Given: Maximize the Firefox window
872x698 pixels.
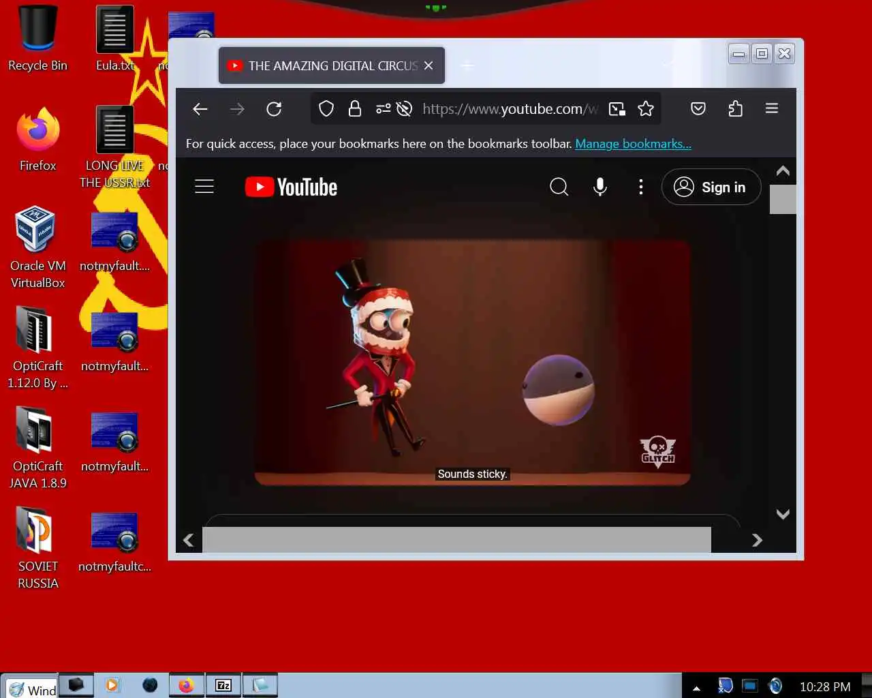Looking at the screenshot, I should pos(762,54).
